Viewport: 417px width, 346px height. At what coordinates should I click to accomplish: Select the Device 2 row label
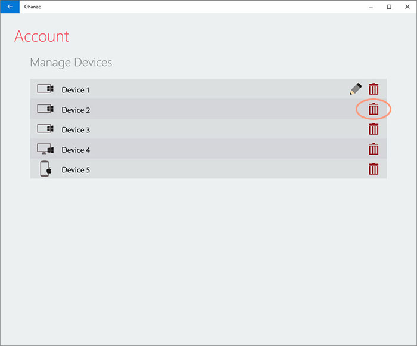76,110
